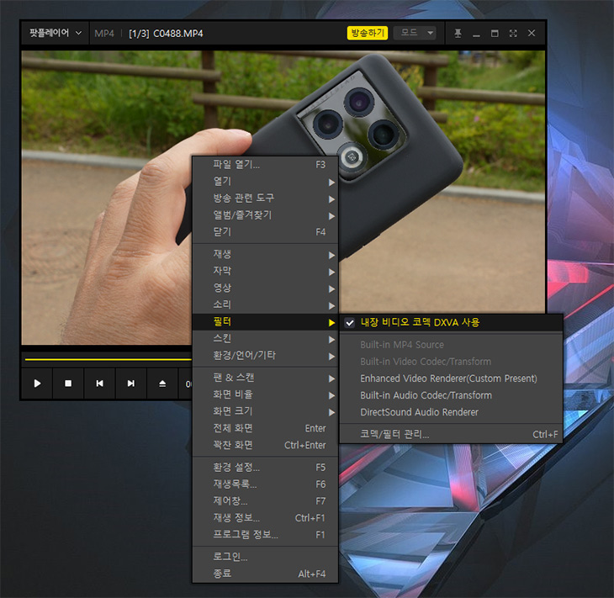Image resolution: width=614 pixels, height=598 pixels.
Task: Expand 앨범/즐겨찾기 submenu
Action: (265, 215)
